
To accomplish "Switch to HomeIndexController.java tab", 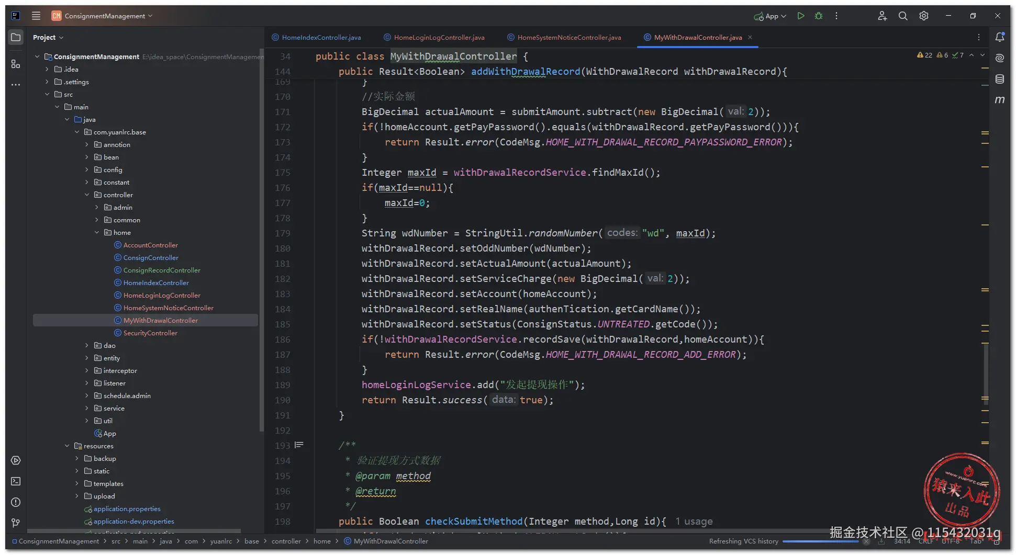I will pos(317,37).
